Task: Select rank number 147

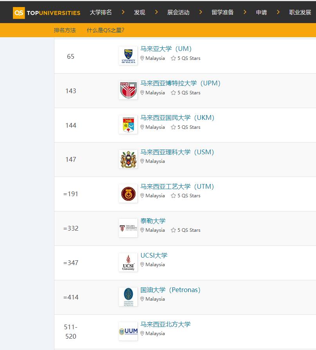Action: [70, 159]
